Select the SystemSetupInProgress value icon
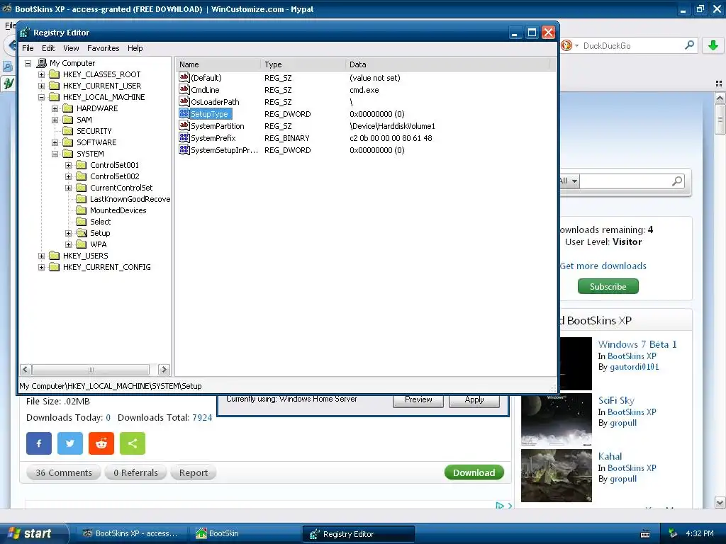 [x=184, y=150]
